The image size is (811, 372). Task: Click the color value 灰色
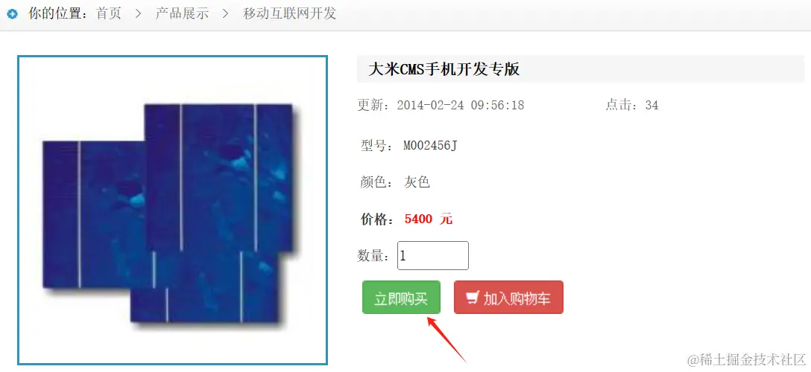coord(417,182)
